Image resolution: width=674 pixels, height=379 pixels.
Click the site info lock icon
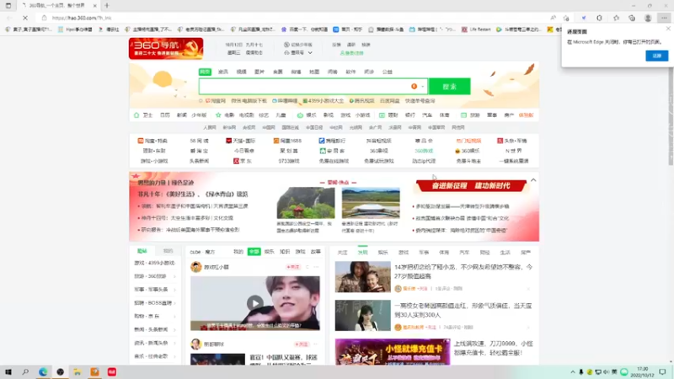pyautogui.click(x=44, y=18)
